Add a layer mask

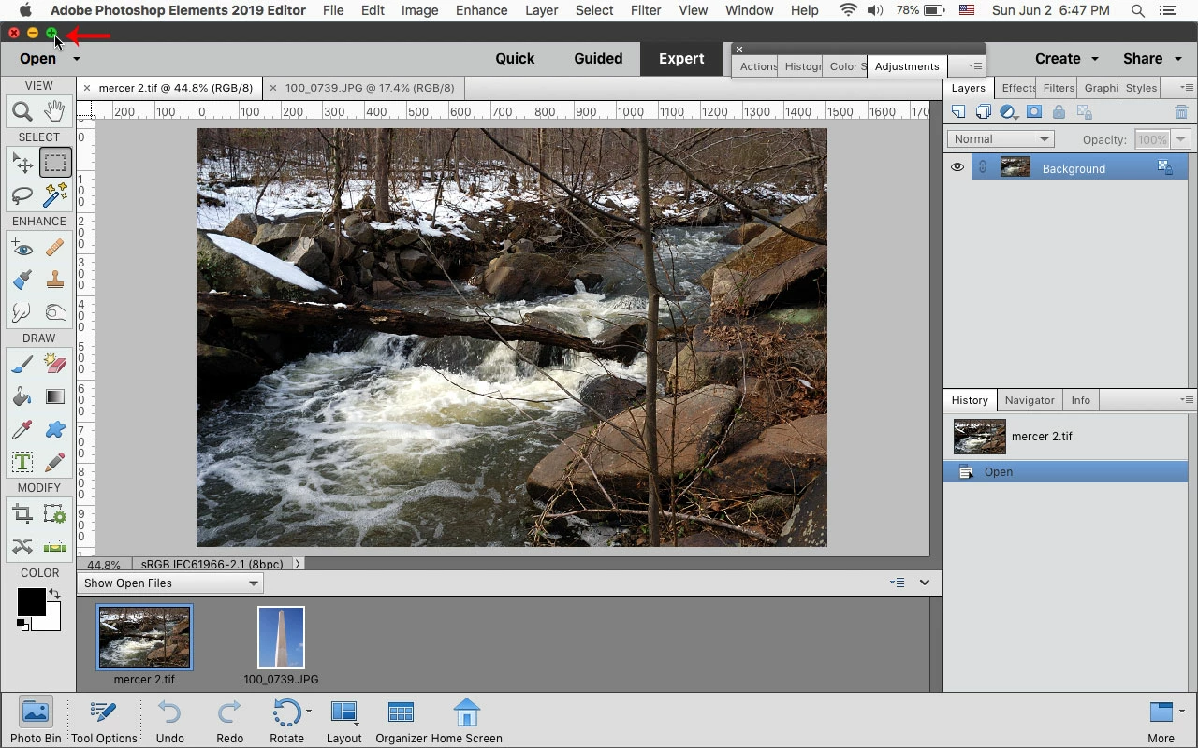pos(1034,112)
